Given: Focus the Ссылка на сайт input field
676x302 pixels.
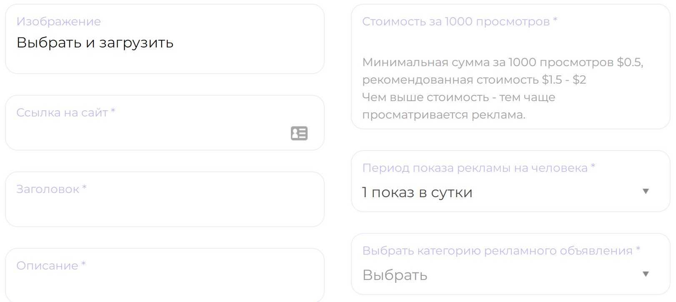Looking at the screenshot, I should [x=165, y=123].
